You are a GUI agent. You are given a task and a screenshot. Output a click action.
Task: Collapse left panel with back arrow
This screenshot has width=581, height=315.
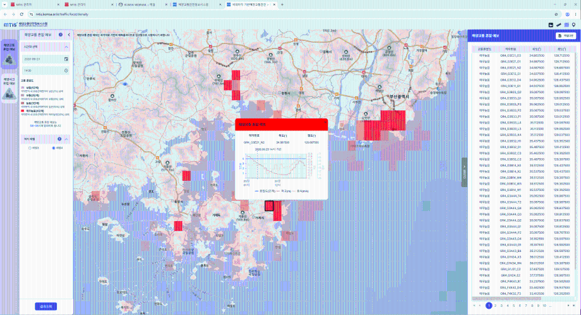[x=69, y=35]
